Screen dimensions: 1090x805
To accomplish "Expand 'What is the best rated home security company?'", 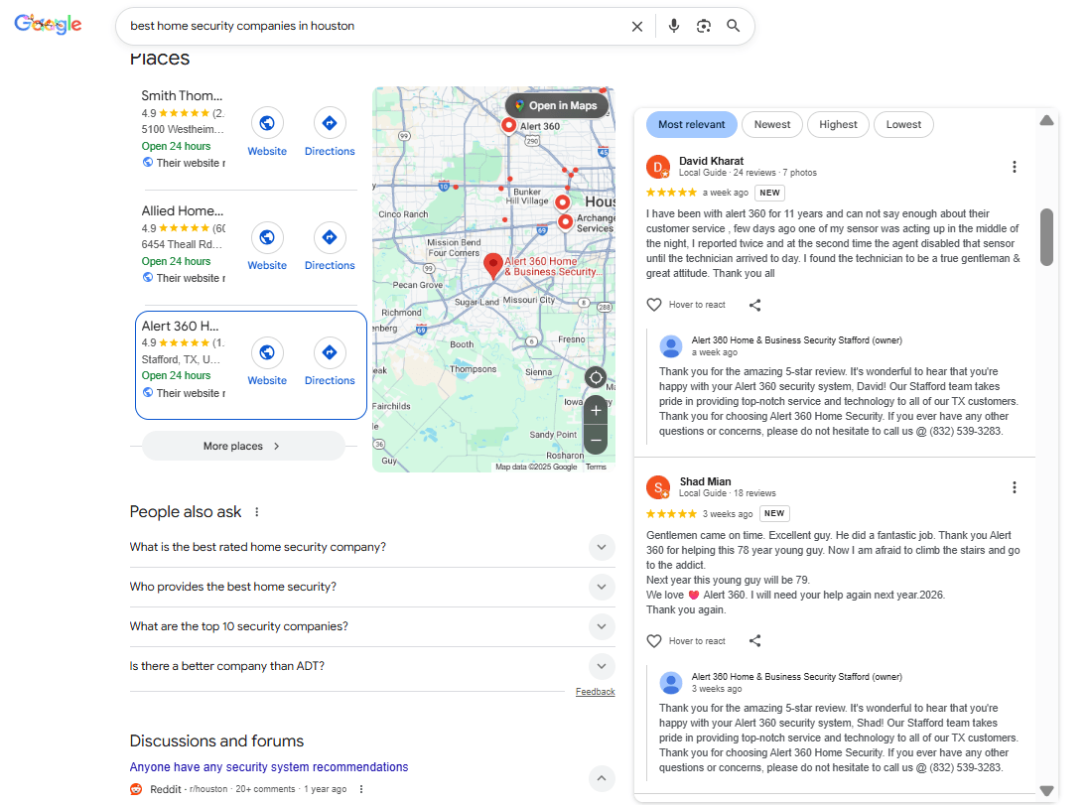I will click(602, 547).
